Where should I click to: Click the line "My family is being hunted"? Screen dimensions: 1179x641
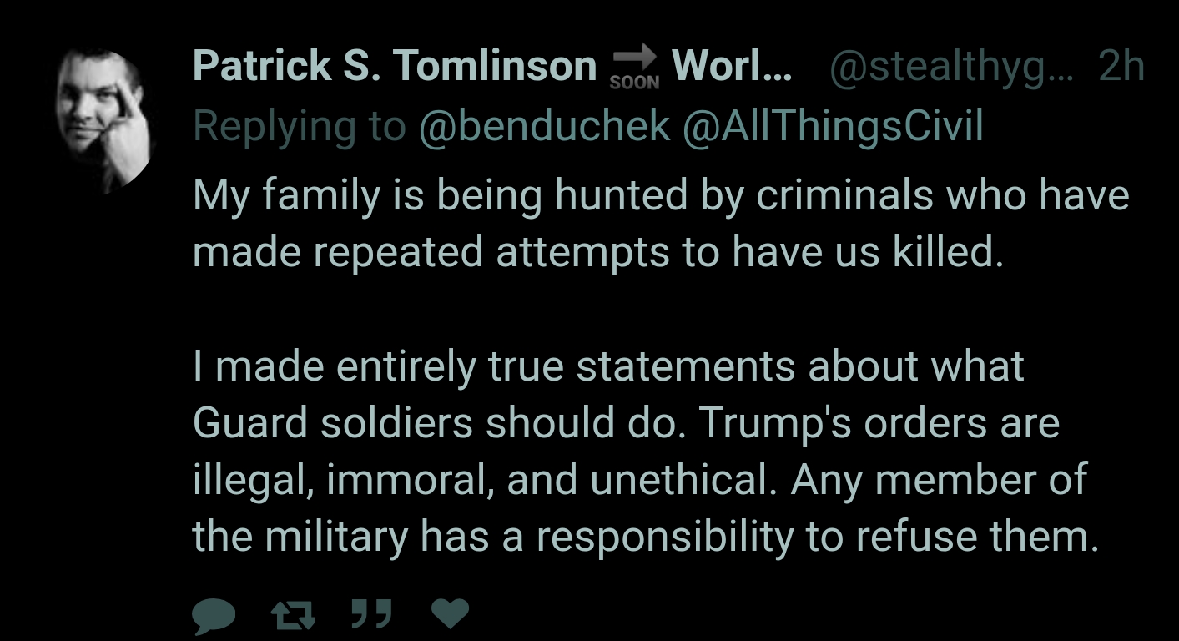(x=660, y=197)
